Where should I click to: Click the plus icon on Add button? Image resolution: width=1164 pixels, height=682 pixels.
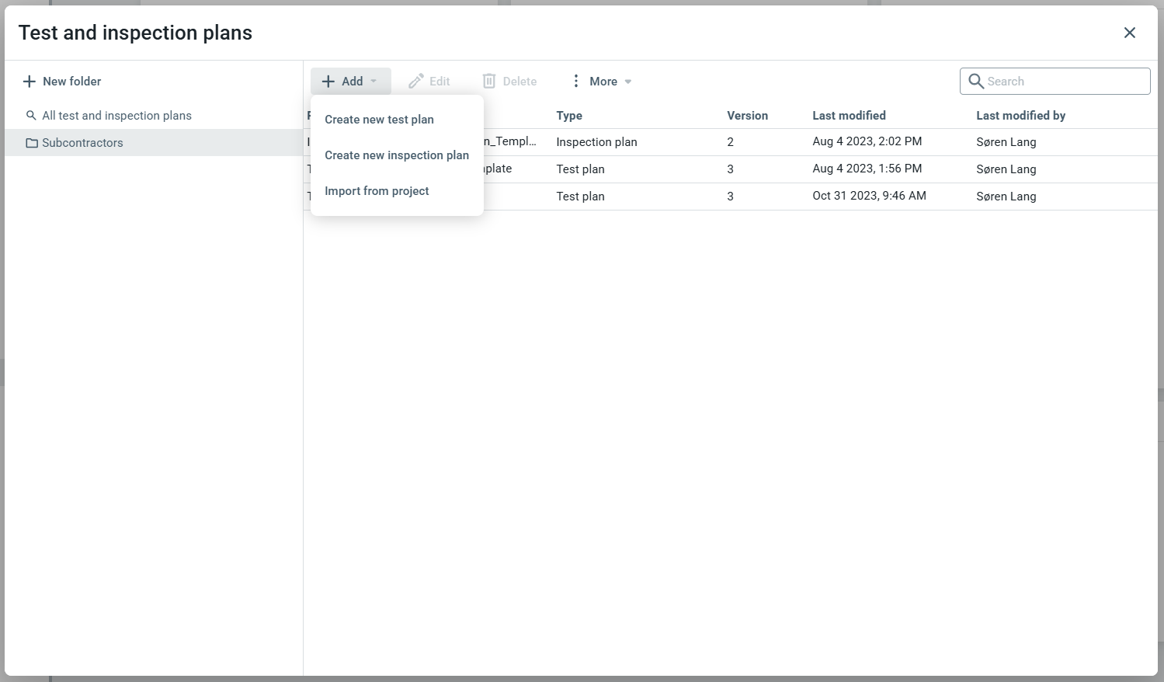(x=328, y=82)
